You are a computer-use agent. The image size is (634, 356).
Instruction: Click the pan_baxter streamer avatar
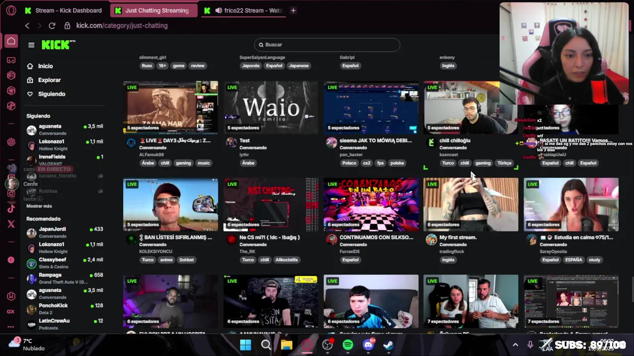point(331,143)
